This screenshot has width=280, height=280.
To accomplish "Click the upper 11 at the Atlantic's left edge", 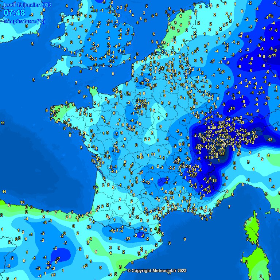I will pos(3,123).
